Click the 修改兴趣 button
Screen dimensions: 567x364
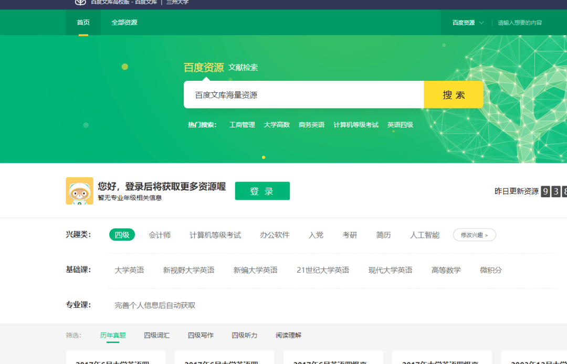point(475,235)
